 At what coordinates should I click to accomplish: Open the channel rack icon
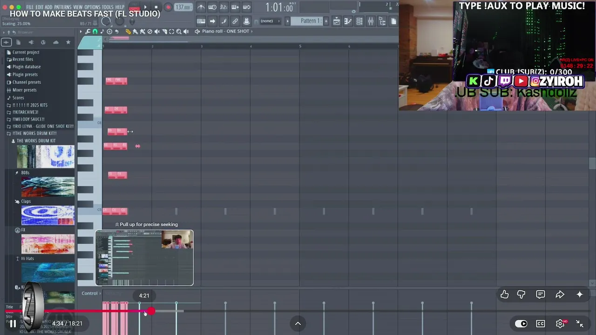(x=359, y=21)
